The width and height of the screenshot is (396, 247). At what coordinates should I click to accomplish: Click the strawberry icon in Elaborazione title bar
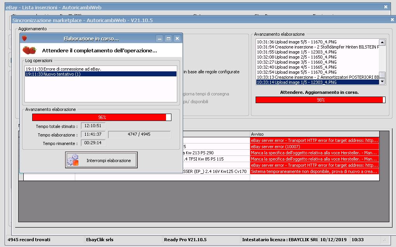[24, 38]
